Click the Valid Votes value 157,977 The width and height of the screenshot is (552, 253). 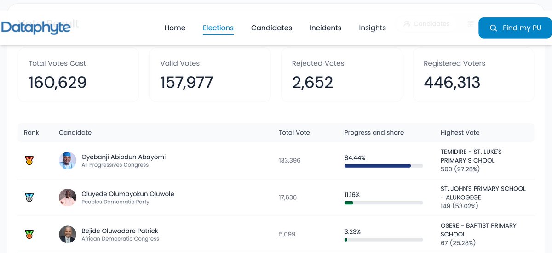187,83
